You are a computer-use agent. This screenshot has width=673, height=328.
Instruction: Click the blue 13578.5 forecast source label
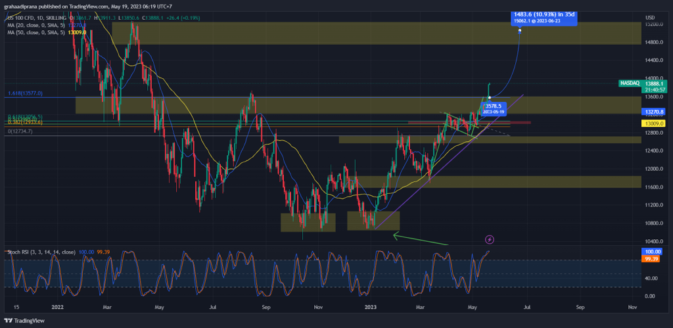(x=494, y=108)
